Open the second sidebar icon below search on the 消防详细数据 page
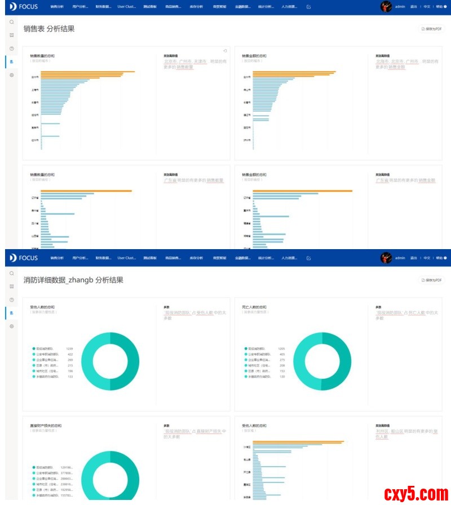451x505 pixels. (12, 286)
